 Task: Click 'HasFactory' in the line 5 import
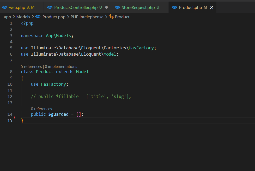point(141,48)
